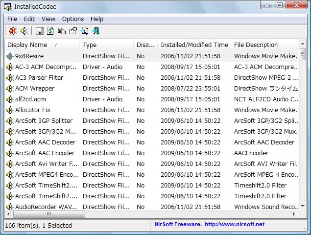Select the AC3 Parser Filter entry

pyautogui.click(x=39, y=78)
